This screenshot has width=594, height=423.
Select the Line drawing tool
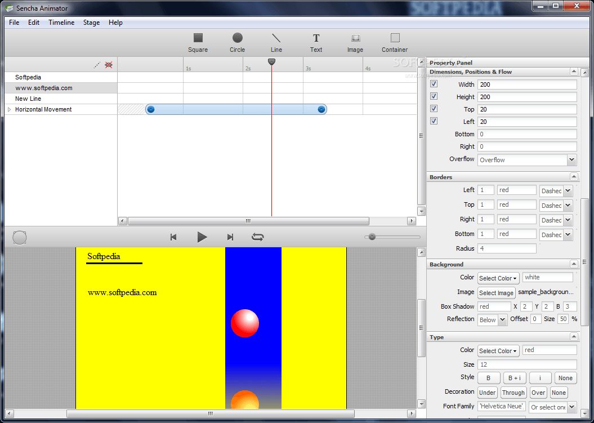[x=276, y=39]
